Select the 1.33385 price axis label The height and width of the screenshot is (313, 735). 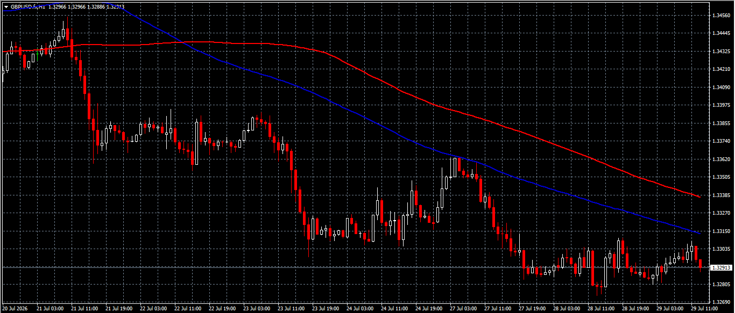[720, 195]
